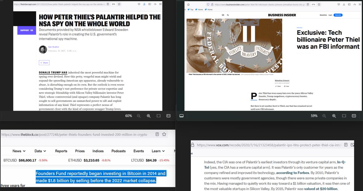Toggle reader view on the Vox page

click(346, 145)
